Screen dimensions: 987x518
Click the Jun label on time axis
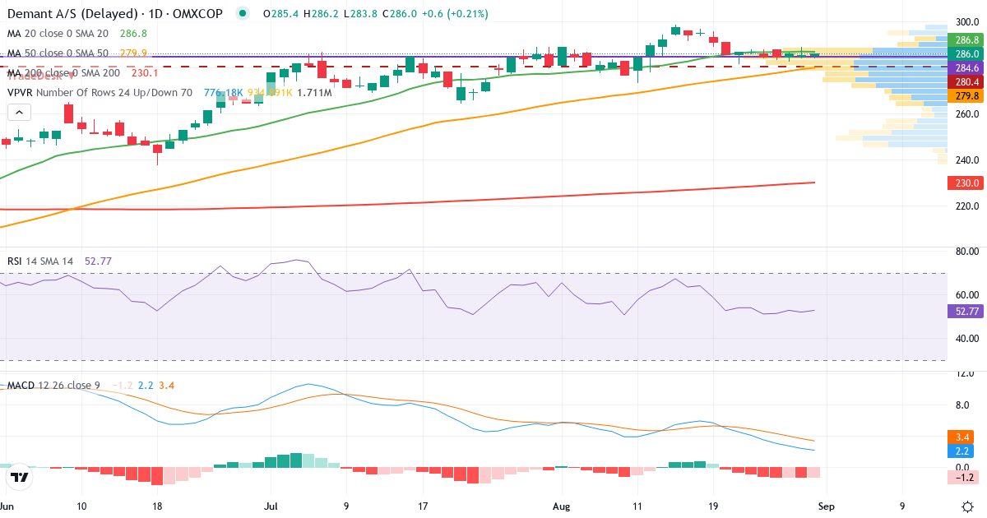[x=7, y=506]
